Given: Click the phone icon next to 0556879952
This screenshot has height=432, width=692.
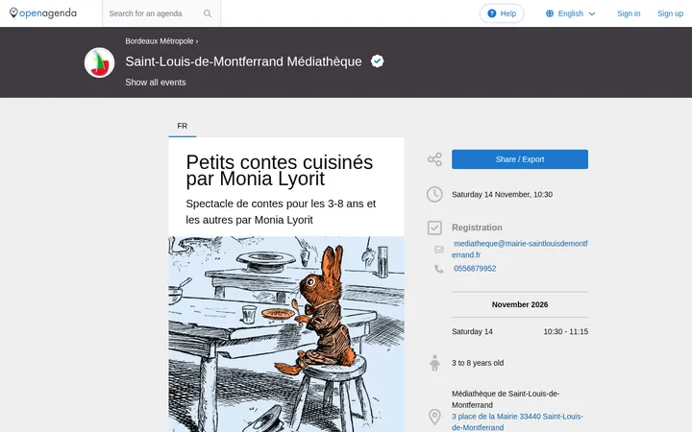Looking at the screenshot, I should [x=438, y=269].
